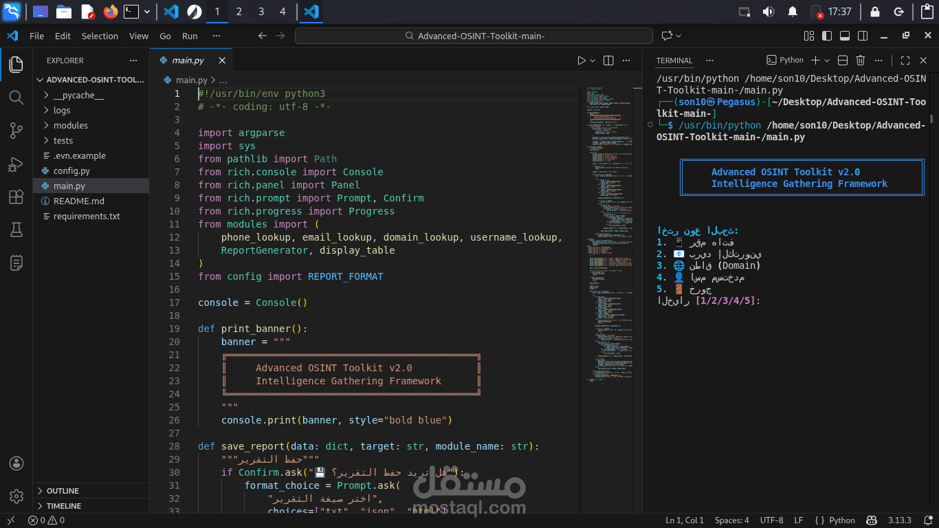The width and height of the screenshot is (939, 528).
Task: Toggle the secondary side bar
Action: tap(861, 36)
